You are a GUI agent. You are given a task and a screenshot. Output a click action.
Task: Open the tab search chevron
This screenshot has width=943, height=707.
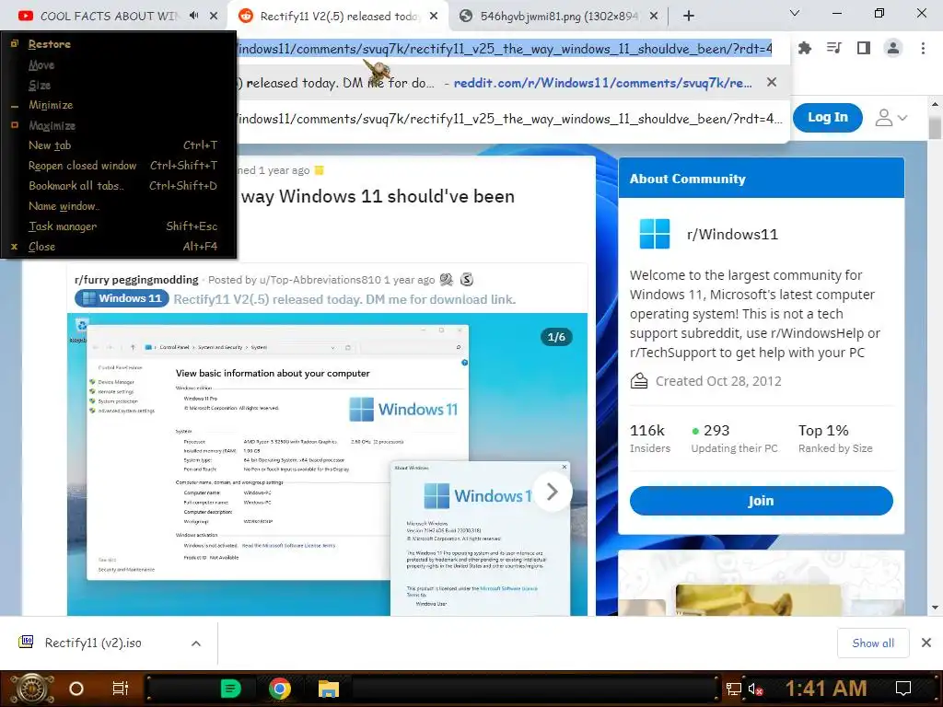coord(795,13)
